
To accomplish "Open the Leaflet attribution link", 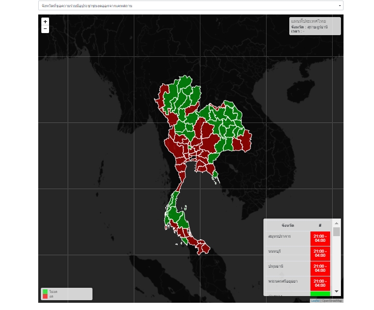I will tap(315, 301).
